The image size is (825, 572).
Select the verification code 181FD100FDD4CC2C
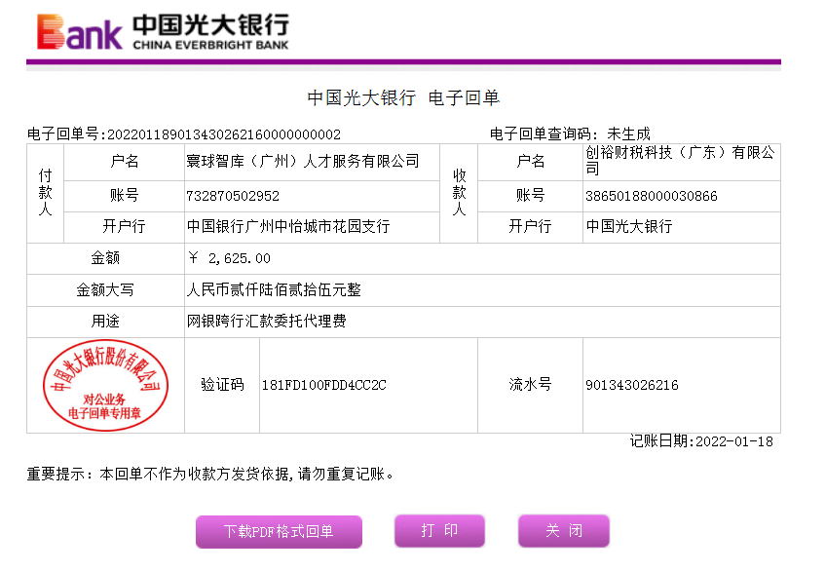324,385
